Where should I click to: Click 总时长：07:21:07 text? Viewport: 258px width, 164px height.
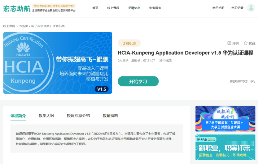tap(143, 61)
